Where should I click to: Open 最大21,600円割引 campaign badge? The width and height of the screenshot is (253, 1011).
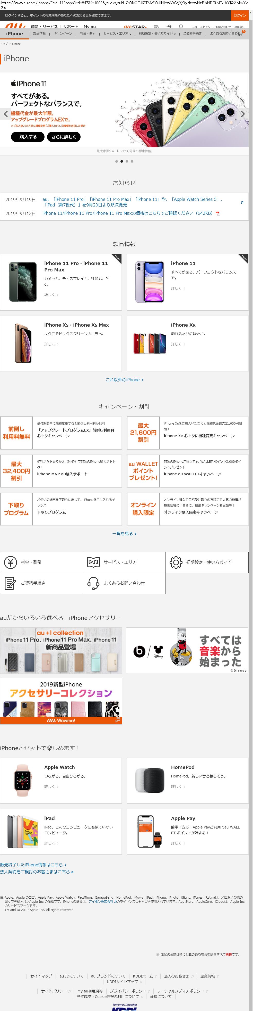(x=143, y=433)
